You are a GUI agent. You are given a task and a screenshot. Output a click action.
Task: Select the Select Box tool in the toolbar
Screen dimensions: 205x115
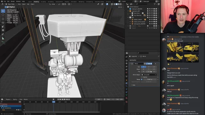(x=3, y=11)
